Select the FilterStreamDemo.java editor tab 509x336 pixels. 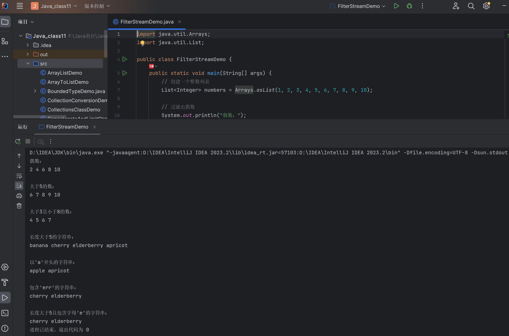tap(147, 22)
